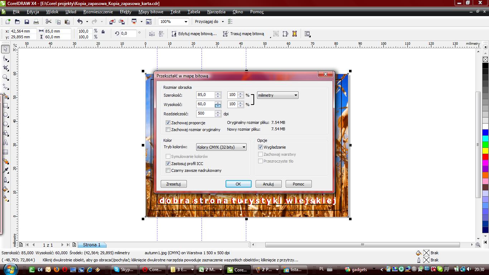This screenshot has height=275, width=489.
Task: Open the Mapy bitowe menu
Action: 151,12
